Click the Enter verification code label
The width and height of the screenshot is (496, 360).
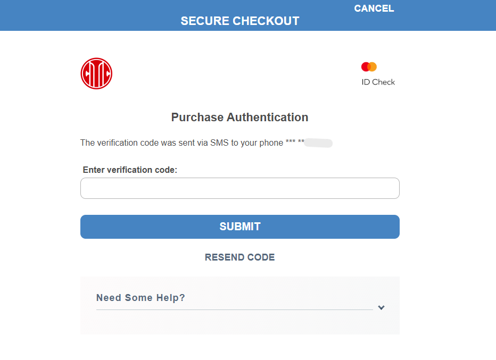coord(130,170)
